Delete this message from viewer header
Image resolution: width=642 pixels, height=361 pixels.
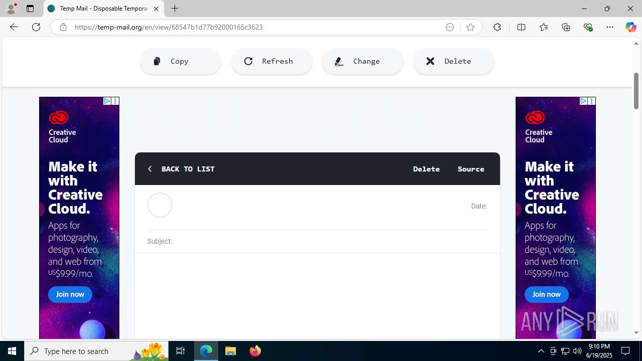(426, 169)
